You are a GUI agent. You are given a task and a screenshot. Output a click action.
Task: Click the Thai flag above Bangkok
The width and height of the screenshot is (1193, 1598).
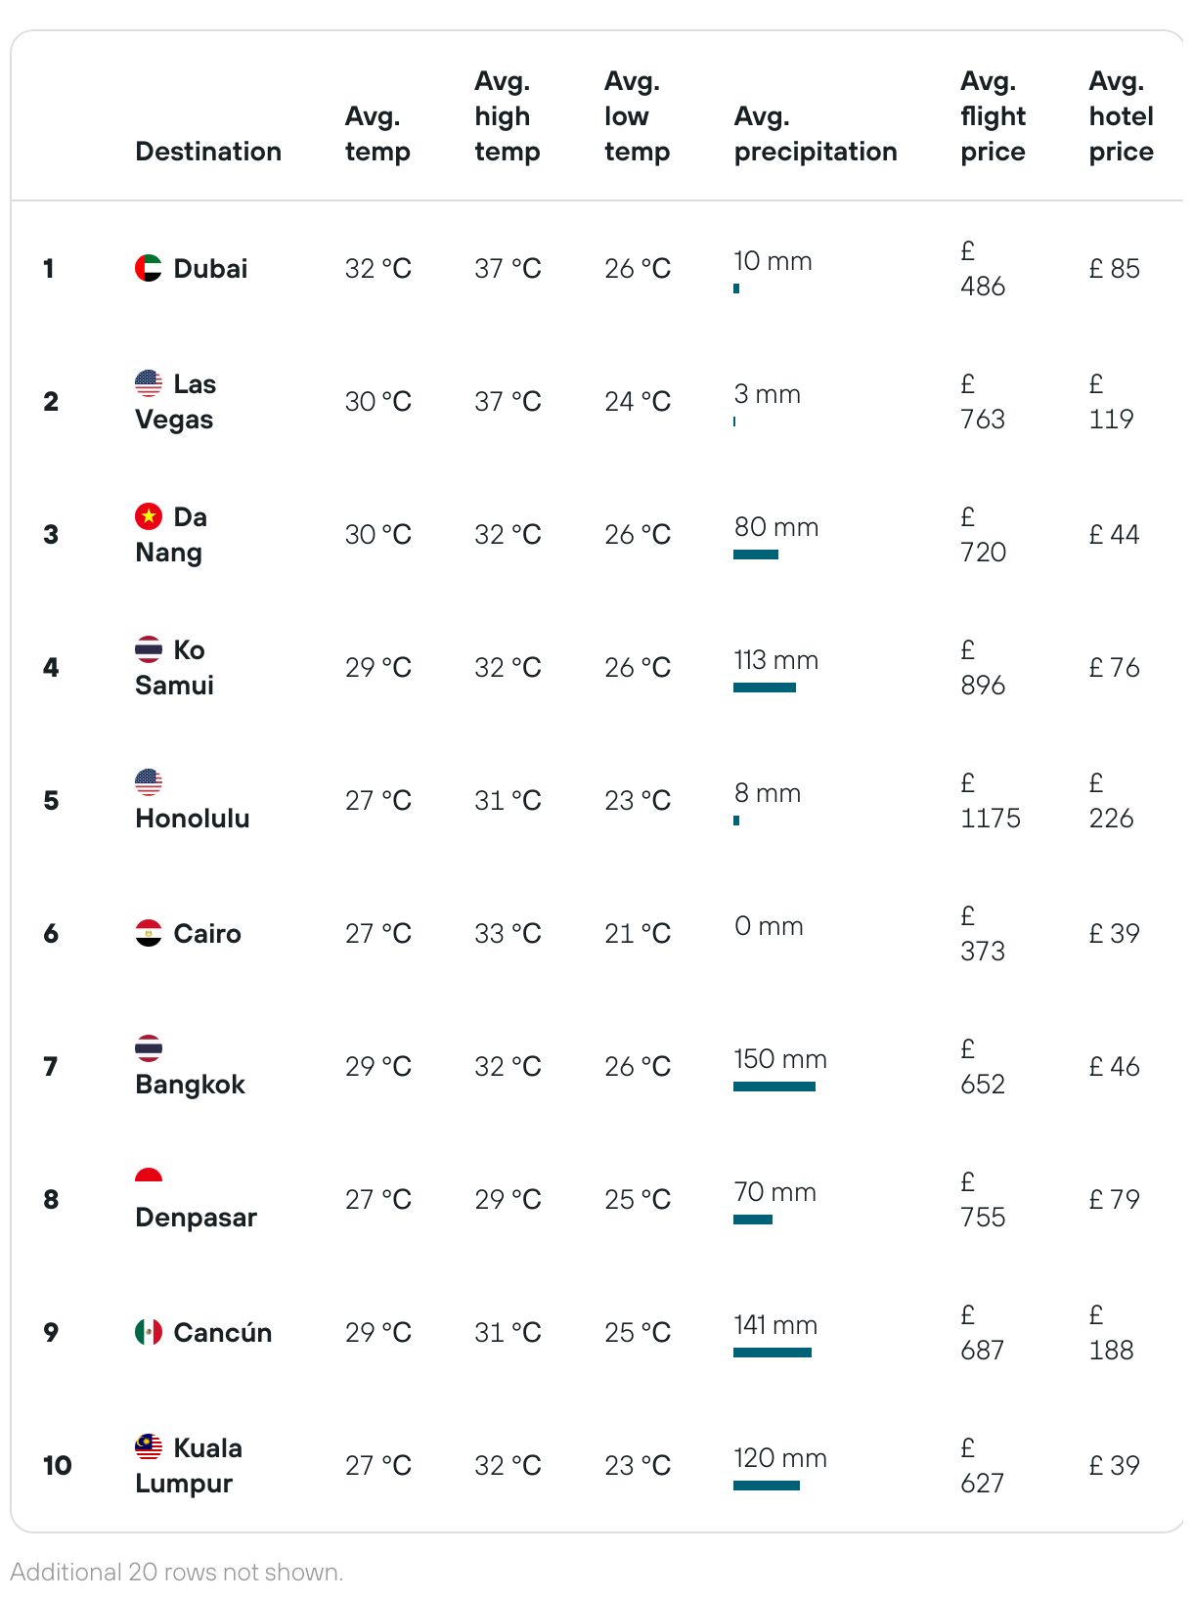(x=149, y=1048)
